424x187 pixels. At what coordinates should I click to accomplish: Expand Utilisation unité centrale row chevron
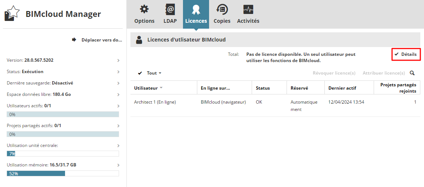pos(118,145)
